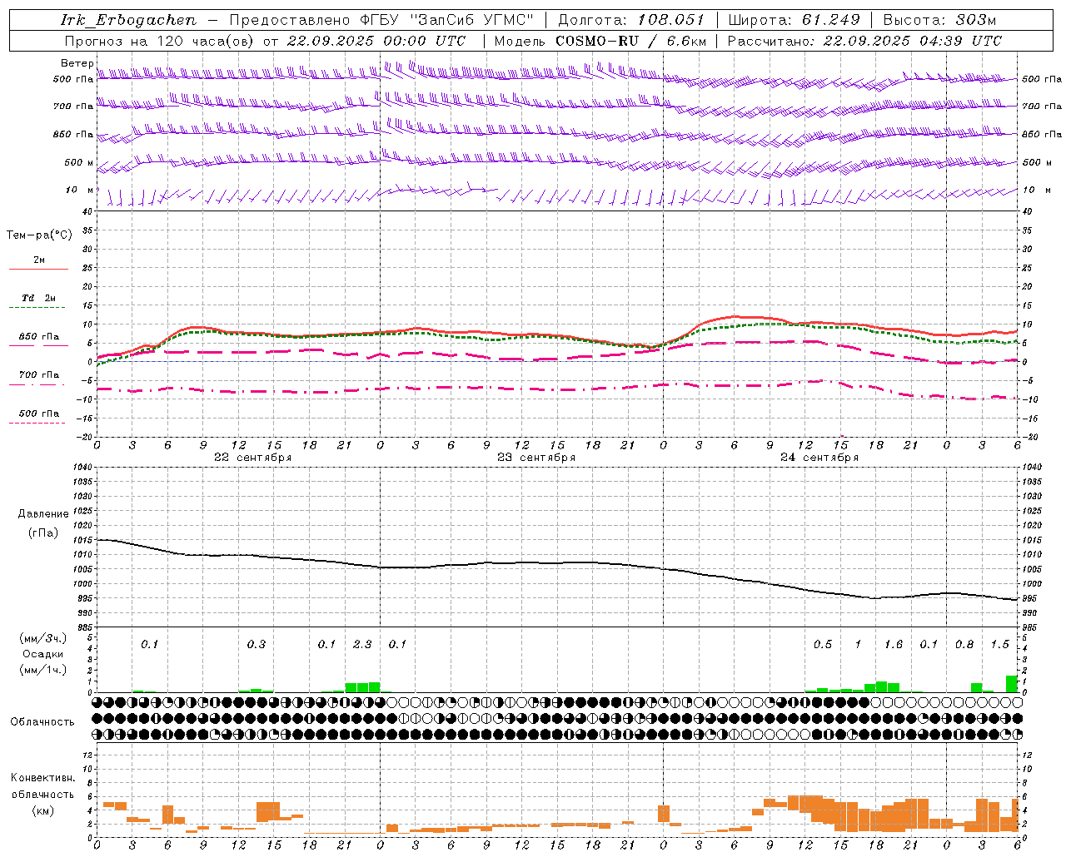
Task: Click the 'Прогноз на 120 часа(ов)' text
Action: [x=159, y=41]
